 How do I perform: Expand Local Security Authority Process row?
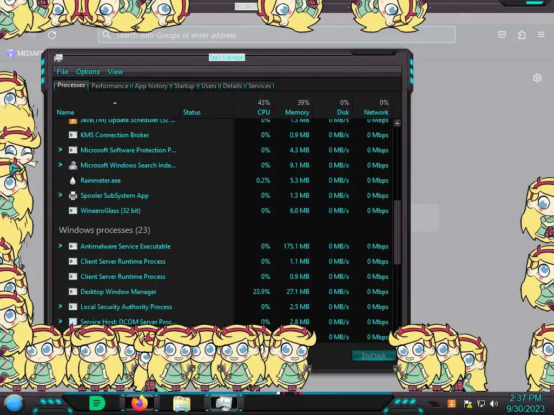click(60, 307)
